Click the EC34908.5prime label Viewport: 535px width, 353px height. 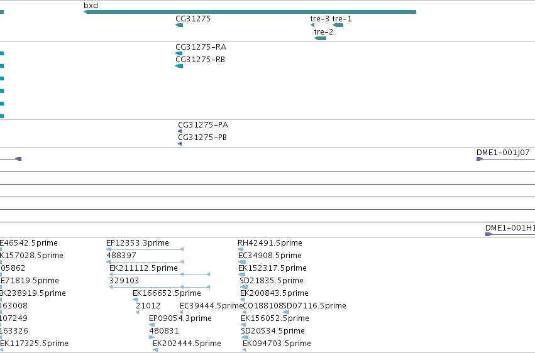(x=270, y=256)
